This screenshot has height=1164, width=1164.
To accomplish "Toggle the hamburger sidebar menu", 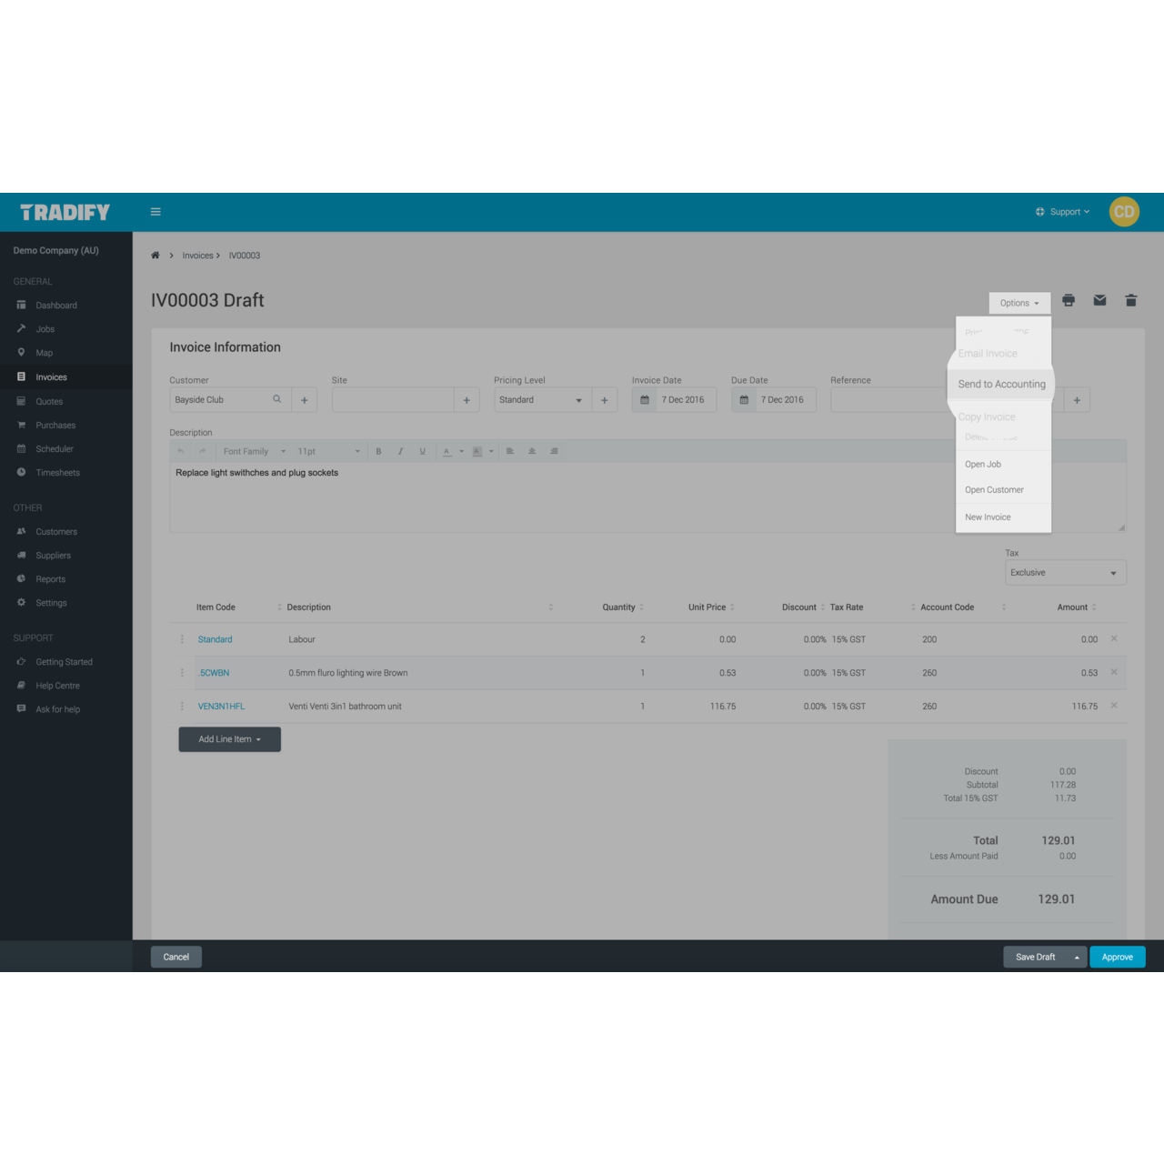I will tap(156, 212).
